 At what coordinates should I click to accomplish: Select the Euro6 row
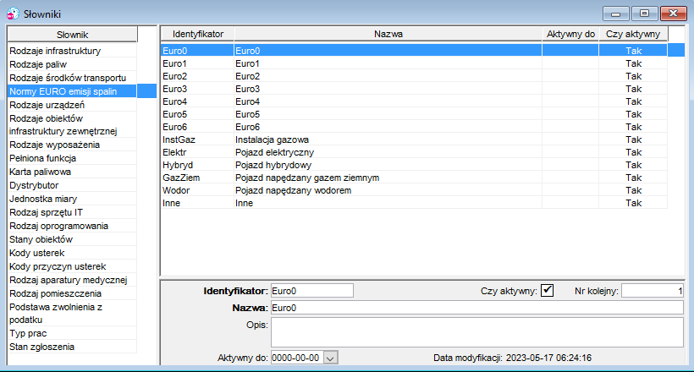click(x=414, y=127)
